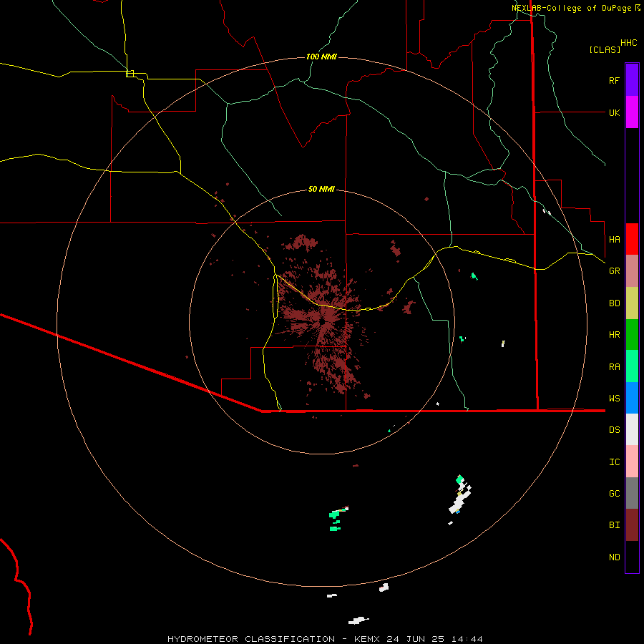Click the white DS legend swatch
The height and width of the screenshot is (644, 644).
[632, 429]
